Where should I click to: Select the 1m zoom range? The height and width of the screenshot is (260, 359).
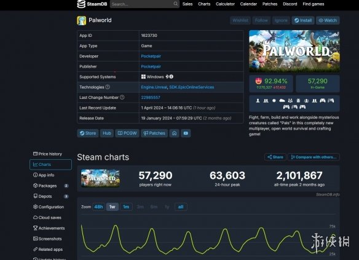coord(126,207)
